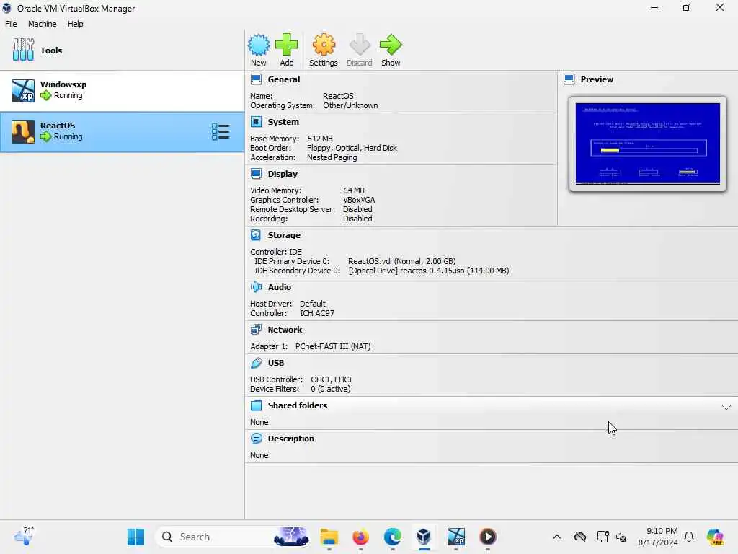Open the Machine menu
The image size is (738, 554).
[42, 24]
